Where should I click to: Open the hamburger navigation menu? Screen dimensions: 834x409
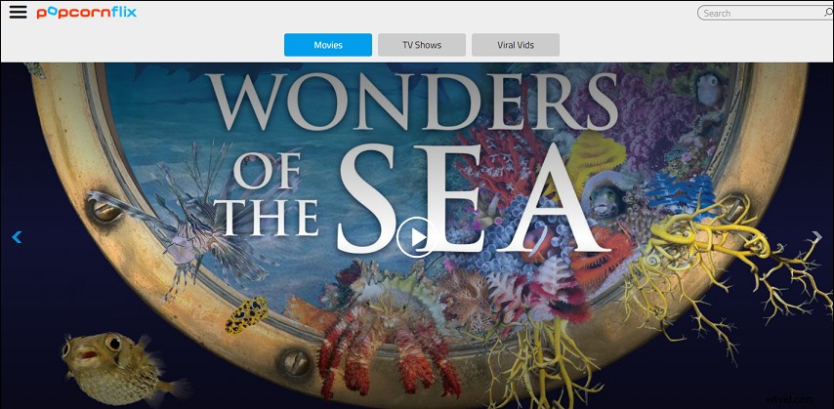click(x=19, y=13)
